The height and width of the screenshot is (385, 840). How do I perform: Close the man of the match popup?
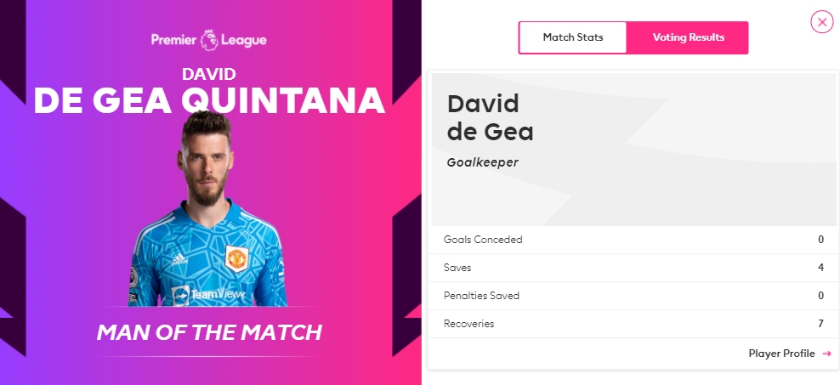pyautogui.click(x=822, y=22)
